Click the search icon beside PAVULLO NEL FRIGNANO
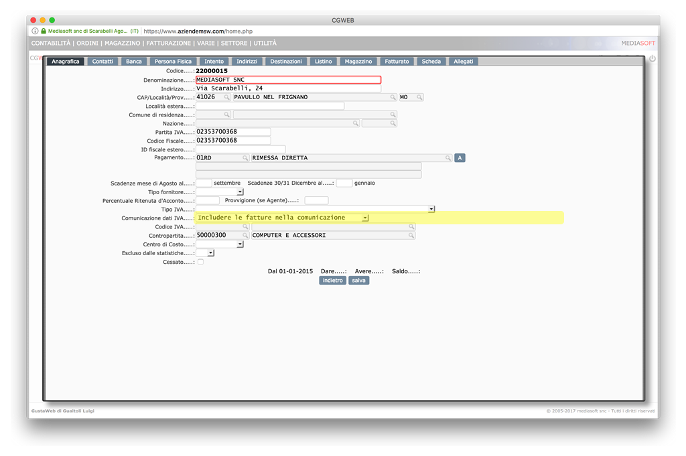686x456 pixels. coord(393,97)
